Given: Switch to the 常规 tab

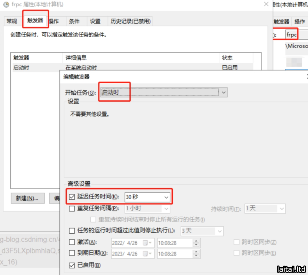Looking at the screenshot, I should (12, 21).
